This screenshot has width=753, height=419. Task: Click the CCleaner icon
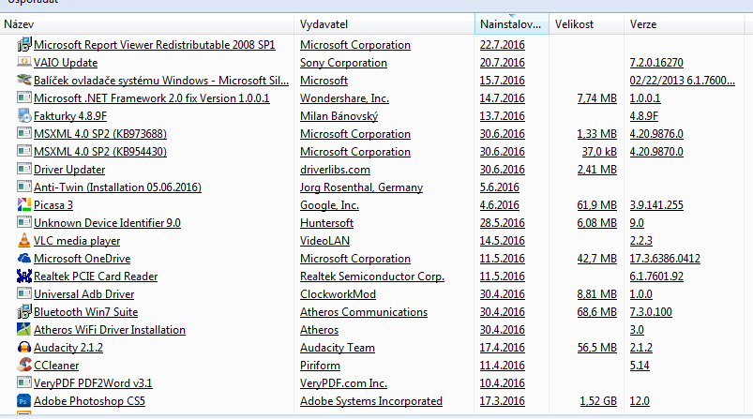(24, 365)
